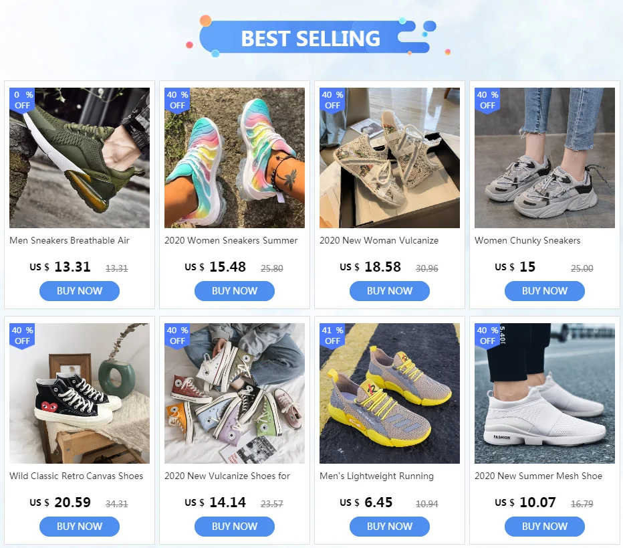Click BUY NOW under the US $13.31 sneakers
This screenshot has height=548, width=623.
pos(80,290)
